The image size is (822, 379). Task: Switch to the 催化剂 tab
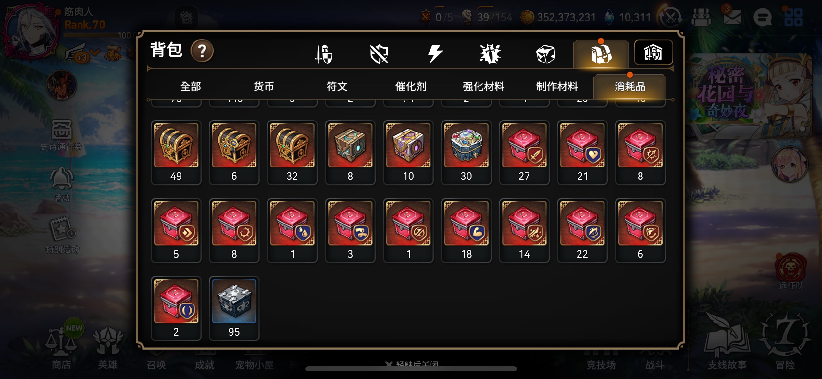[410, 86]
